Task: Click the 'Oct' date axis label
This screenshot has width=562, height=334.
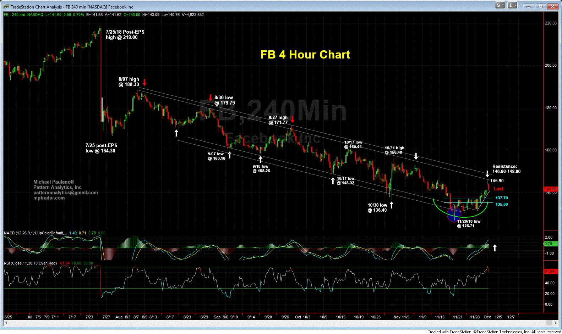Action: point(298,317)
